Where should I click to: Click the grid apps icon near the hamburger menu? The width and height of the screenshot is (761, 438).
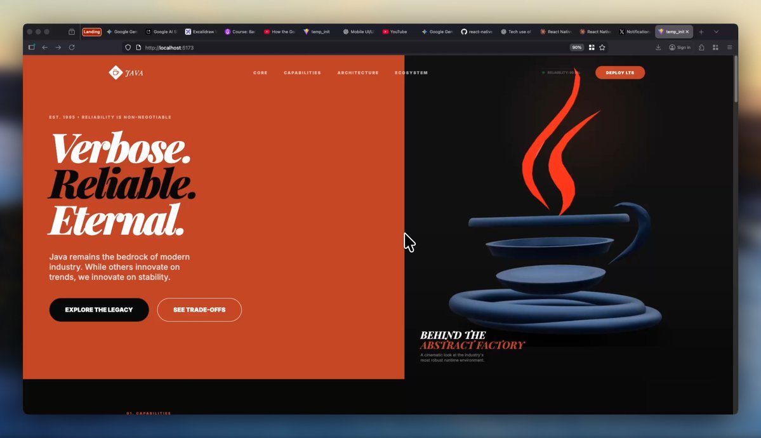715,48
